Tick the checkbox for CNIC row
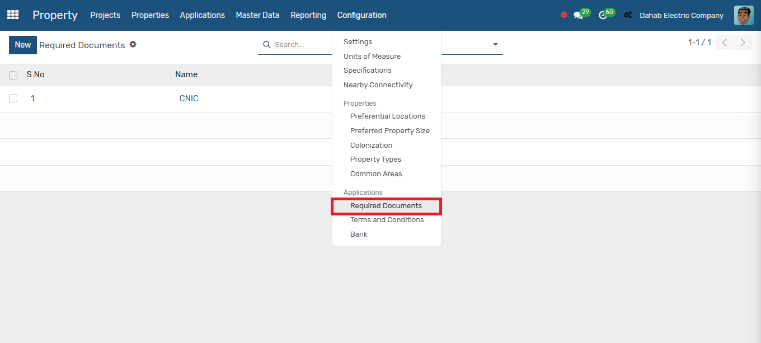Viewport: 761px width, 343px height. point(13,98)
